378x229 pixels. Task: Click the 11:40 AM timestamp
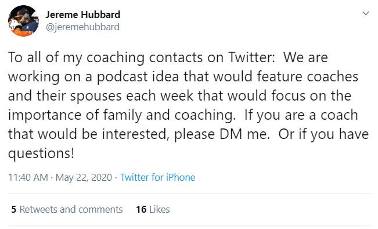[x=28, y=177]
